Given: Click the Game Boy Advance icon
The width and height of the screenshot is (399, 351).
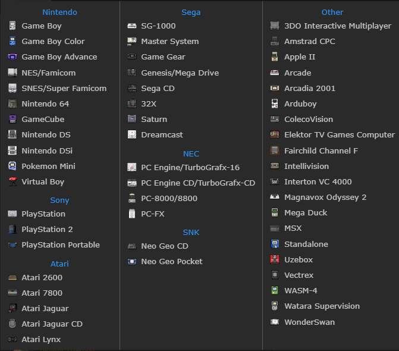Looking at the screenshot, I should [12, 57].
